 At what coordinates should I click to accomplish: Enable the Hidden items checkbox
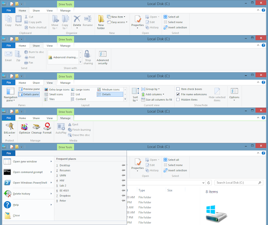point(178,99)
